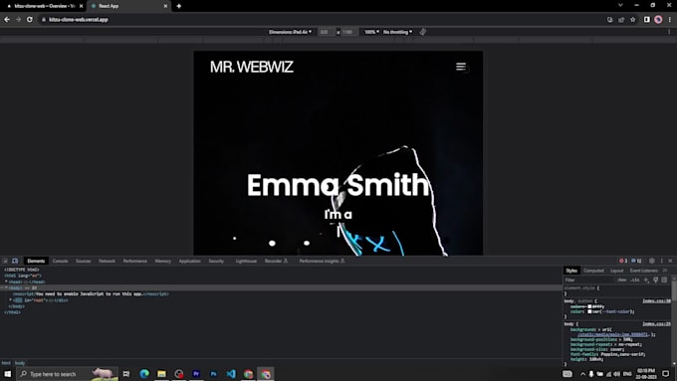Open the hamburger menu on MR. WEBWIZ page

coord(461,67)
